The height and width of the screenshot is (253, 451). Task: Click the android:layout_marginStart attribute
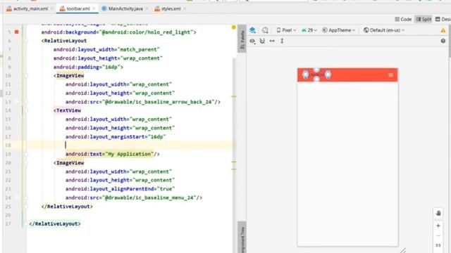coord(105,137)
